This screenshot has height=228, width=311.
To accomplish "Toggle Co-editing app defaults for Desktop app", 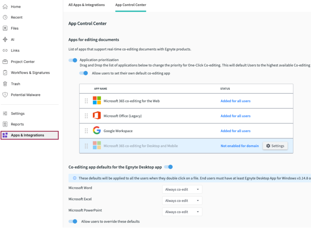I will 169,167.
